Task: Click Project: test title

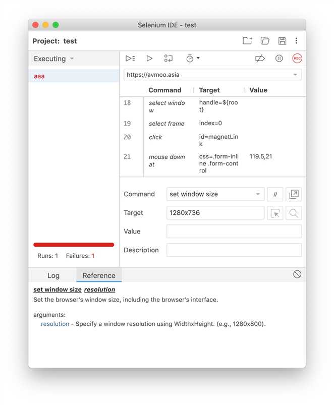Action: (55, 41)
